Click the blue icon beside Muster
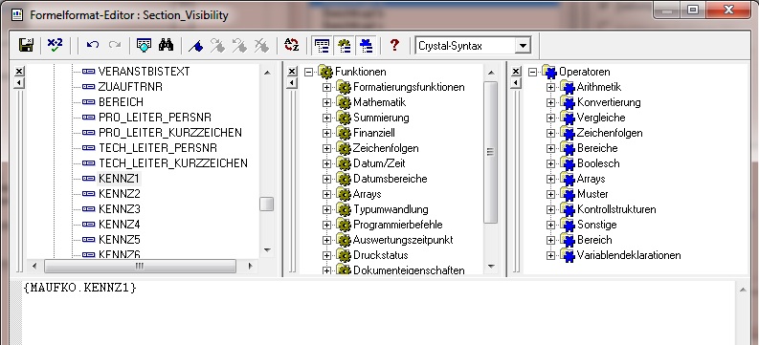 [x=568, y=194]
